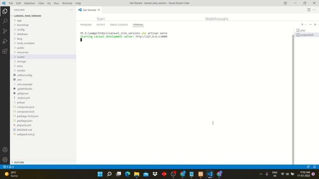Open the webpack.mix.js file
The height and width of the screenshot is (179, 319).
[x=43, y=134]
